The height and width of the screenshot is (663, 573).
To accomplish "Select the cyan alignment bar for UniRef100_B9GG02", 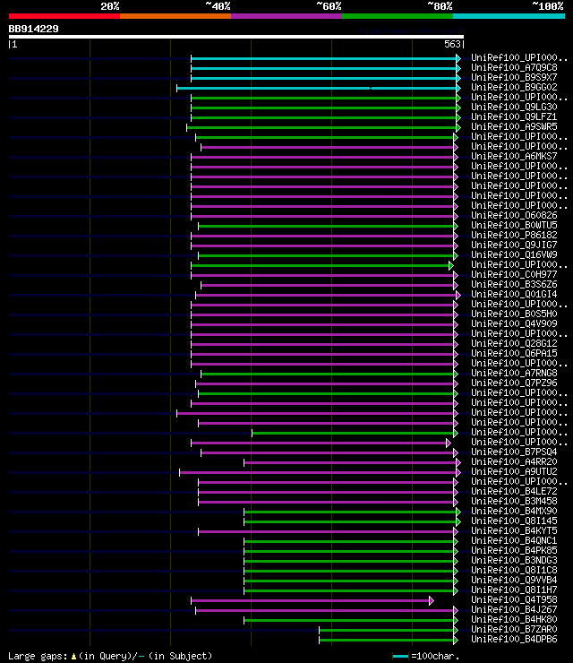I will click(317, 89).
